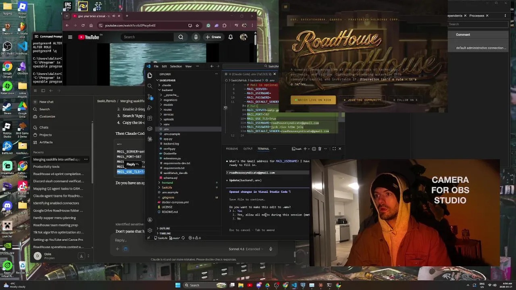516x290 pixels.
Task: Open YouTube notifications bell
Action: coord(231,37)
